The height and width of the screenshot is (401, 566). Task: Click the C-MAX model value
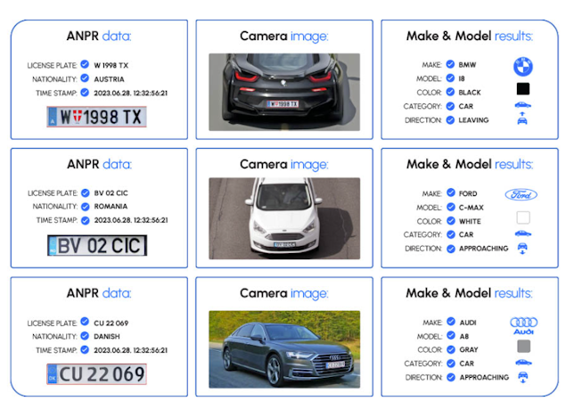click(x=472, y=208)
